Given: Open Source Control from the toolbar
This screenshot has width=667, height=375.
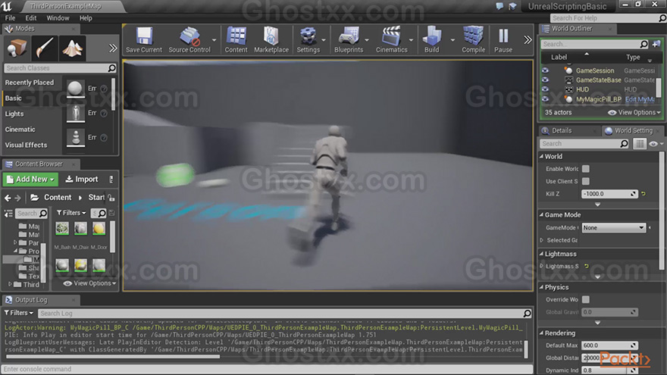Looking at the screenshot, I should point(189,40).
